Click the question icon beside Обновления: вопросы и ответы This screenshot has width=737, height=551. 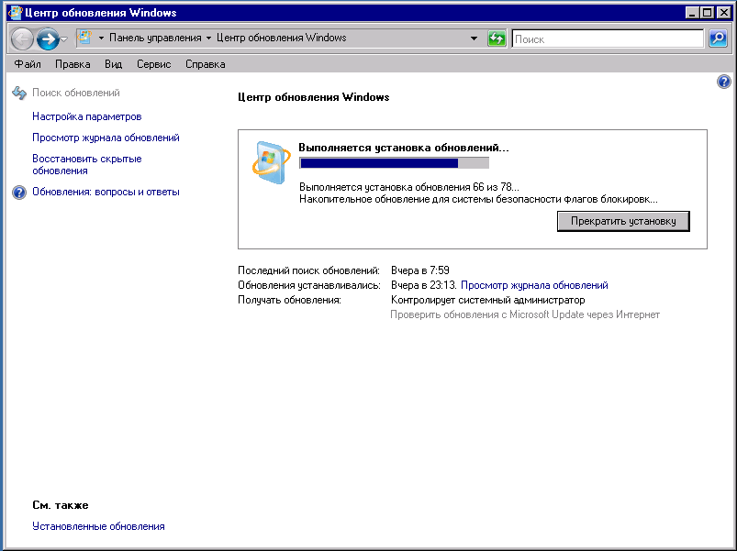point(19,193)
